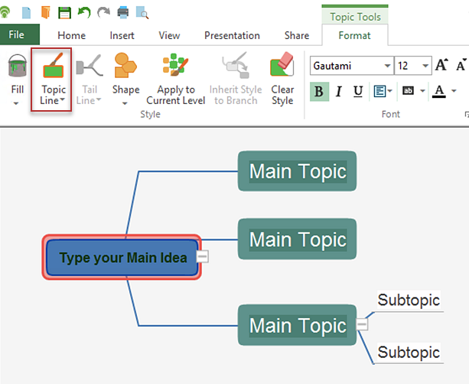469x384 pixels.
Task: Click the New document icon
Action: pos(26,13)
